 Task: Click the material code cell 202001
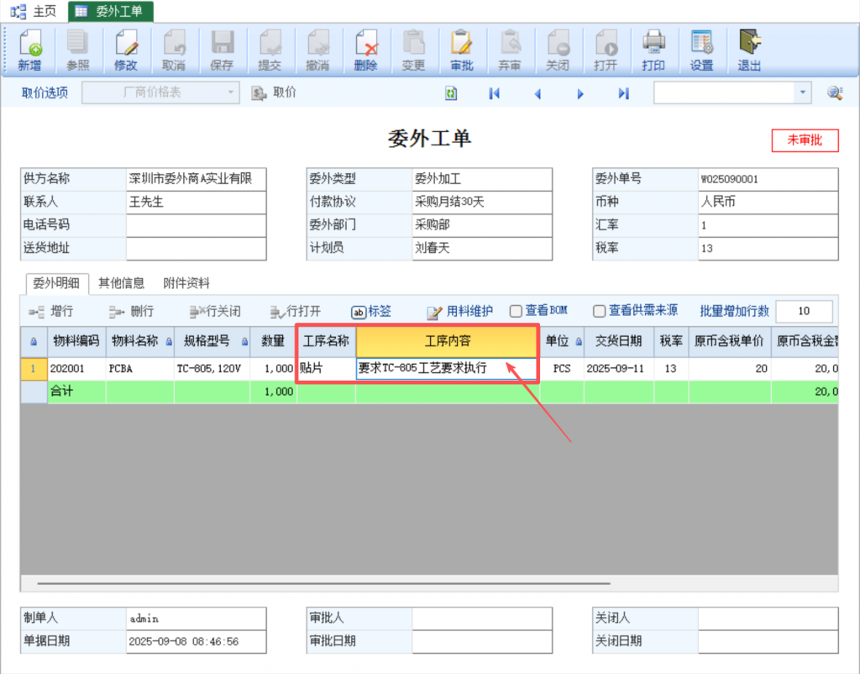tap(76, 368)
